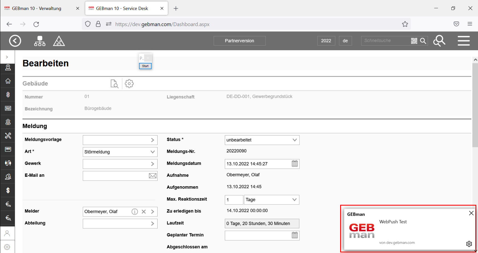This screenshot has height=253, width=478.
Task: Select the people contacts sidebar icon
Action: tap(8, 177)
